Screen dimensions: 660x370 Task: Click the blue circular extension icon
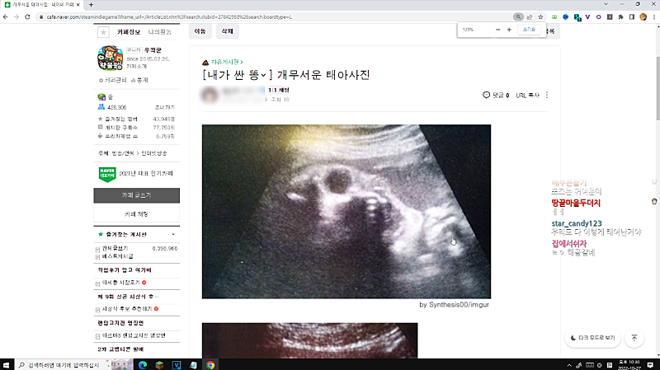tap(565, 16)
